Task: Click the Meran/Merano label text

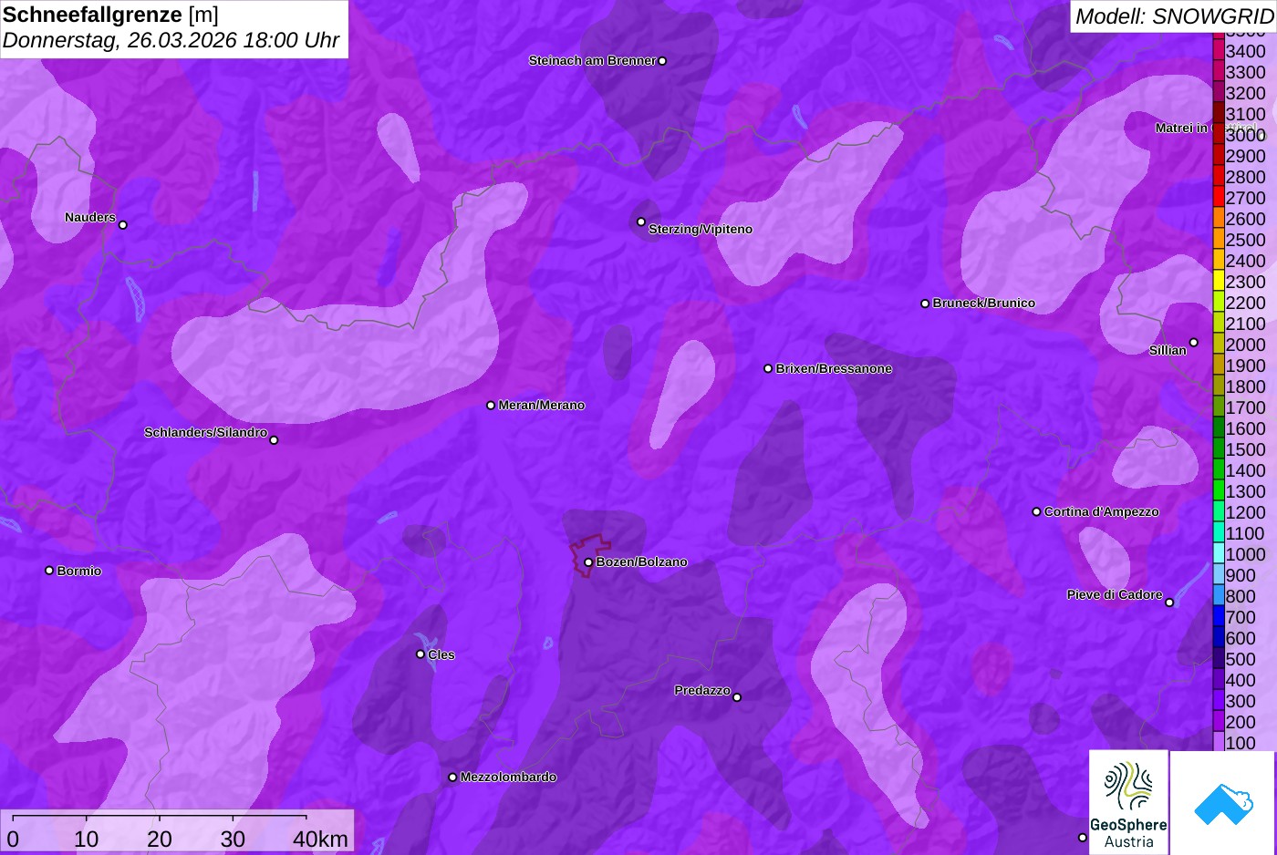Action: coord(541,406)
